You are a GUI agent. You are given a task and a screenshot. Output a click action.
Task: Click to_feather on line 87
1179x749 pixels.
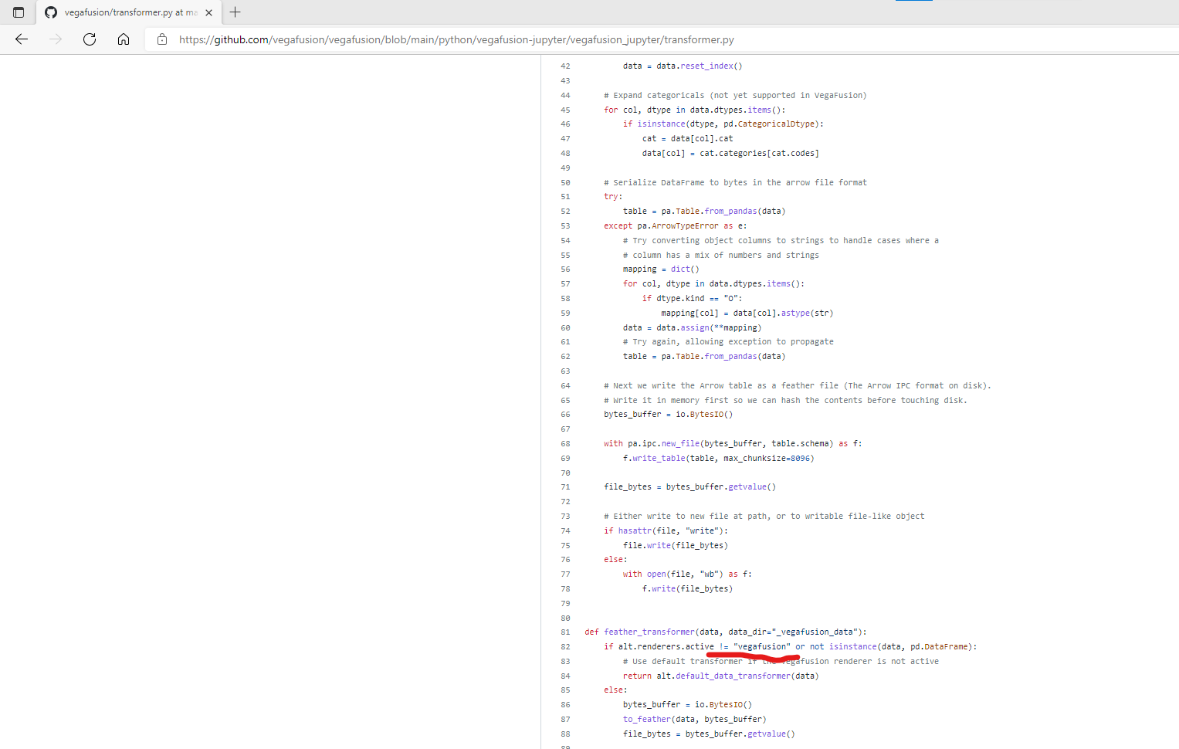click(647, 720)
